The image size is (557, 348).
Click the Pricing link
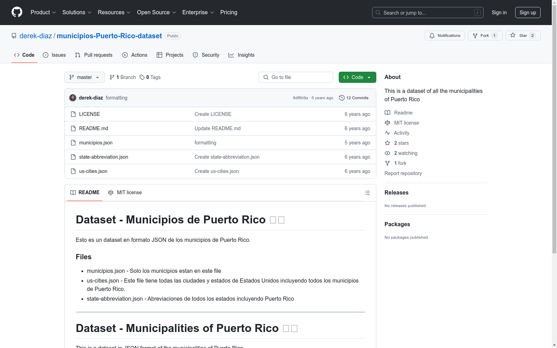point(229,13)
